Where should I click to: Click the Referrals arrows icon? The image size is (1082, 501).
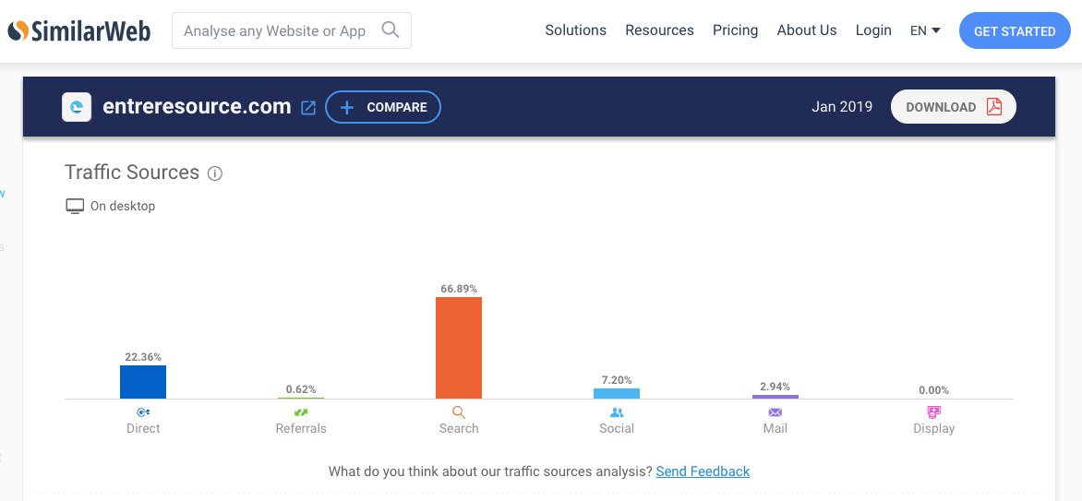[301, 412]
